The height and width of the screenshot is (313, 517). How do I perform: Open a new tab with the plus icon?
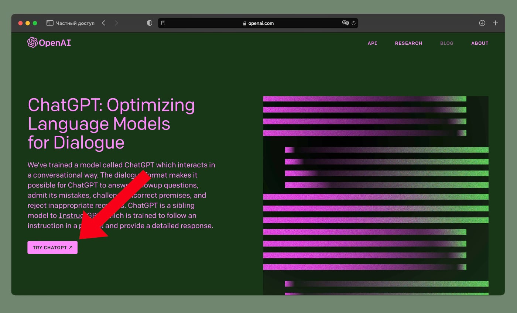click(x=496, y=23)
